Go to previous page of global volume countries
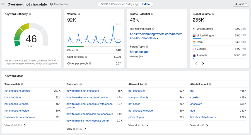Screen dimensions: 251x135 (196, 63)
